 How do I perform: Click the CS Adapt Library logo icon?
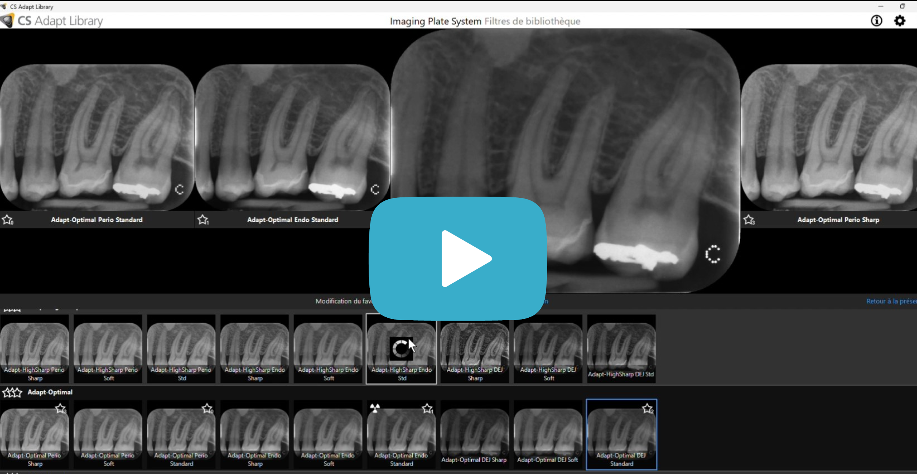[x=7, y=21]
